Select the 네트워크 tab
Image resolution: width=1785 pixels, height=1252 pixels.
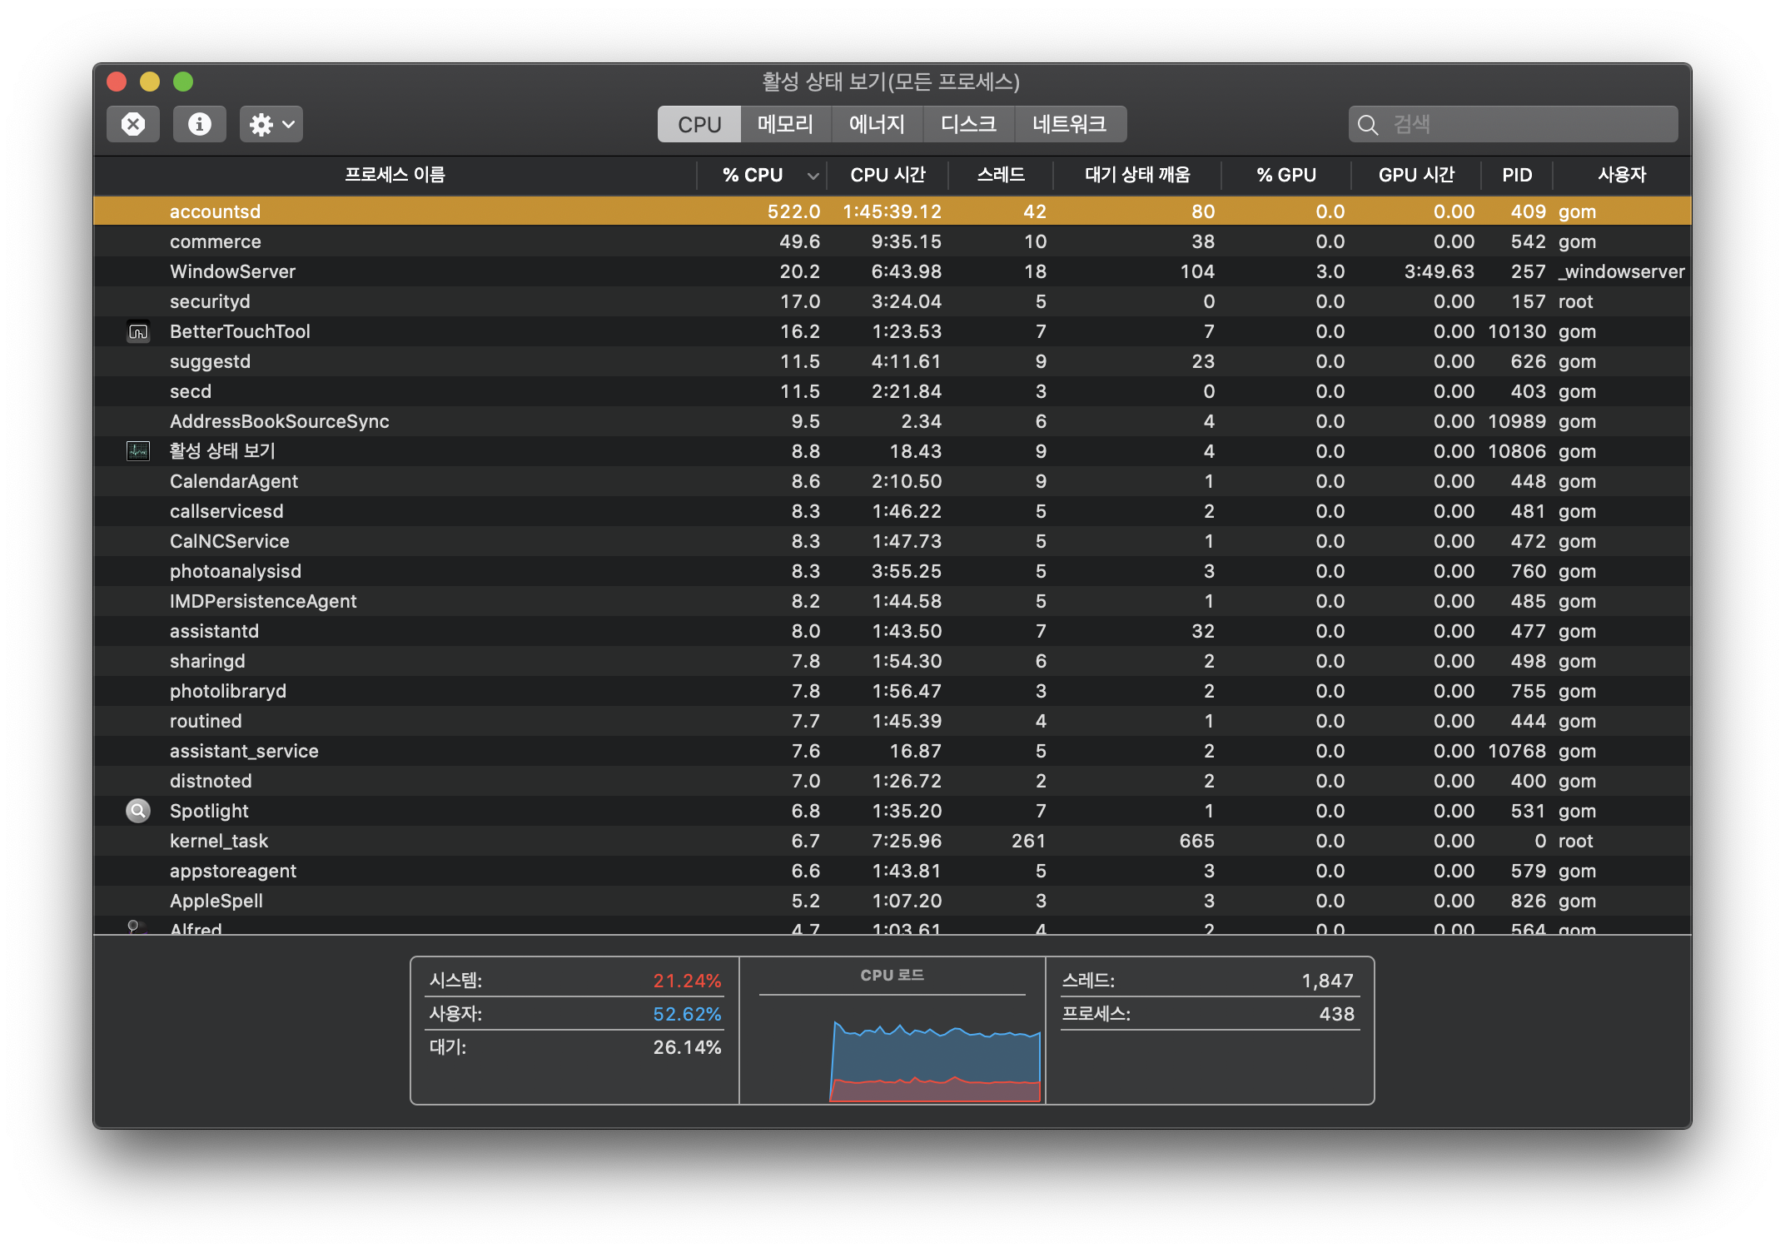(x=1069, y=124)
